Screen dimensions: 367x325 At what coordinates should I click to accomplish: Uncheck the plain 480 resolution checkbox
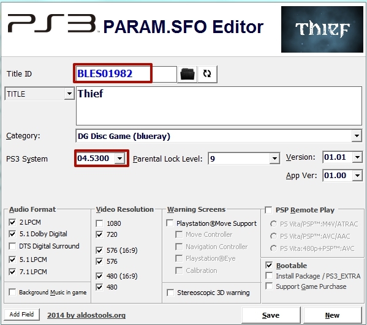(x=99, y=287)
